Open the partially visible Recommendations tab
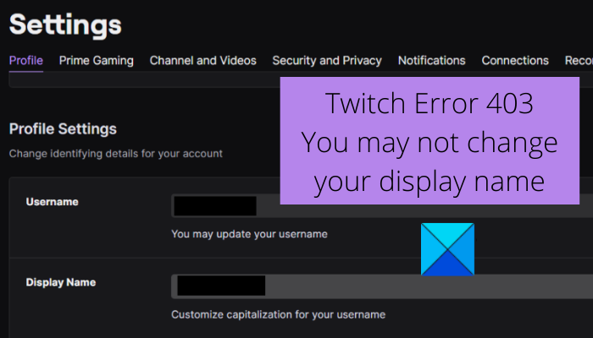The width and height of the screenshot is (593, 338). click(x=579, y=61)
